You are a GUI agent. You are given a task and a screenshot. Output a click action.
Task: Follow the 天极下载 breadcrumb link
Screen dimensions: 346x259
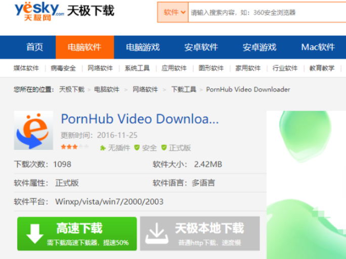72,89
